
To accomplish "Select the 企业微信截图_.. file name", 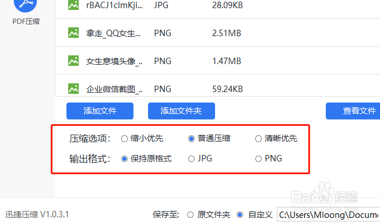I will point(114,89).
